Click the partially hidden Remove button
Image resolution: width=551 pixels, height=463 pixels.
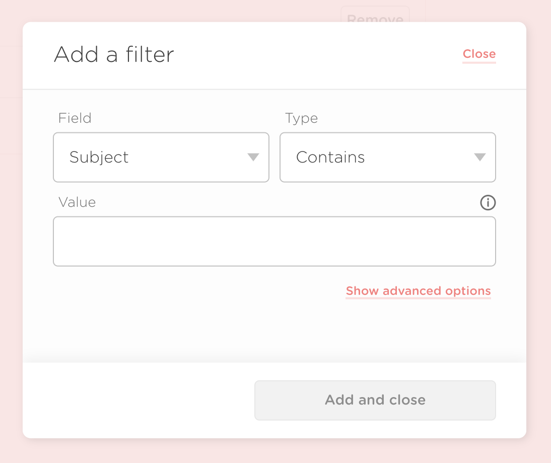[375, 15]
